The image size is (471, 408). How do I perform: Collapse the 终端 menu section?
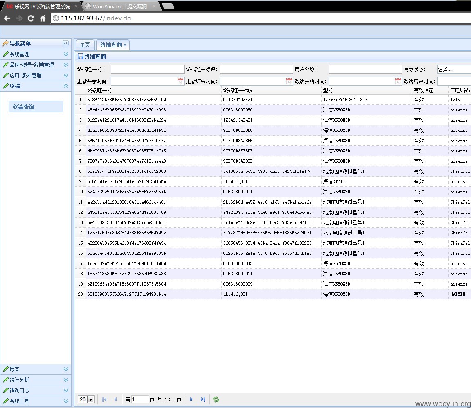[x=66, y=86]
